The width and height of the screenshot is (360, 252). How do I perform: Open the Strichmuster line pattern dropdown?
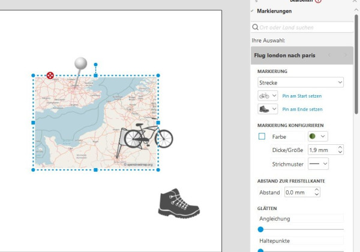pos(318,163)
